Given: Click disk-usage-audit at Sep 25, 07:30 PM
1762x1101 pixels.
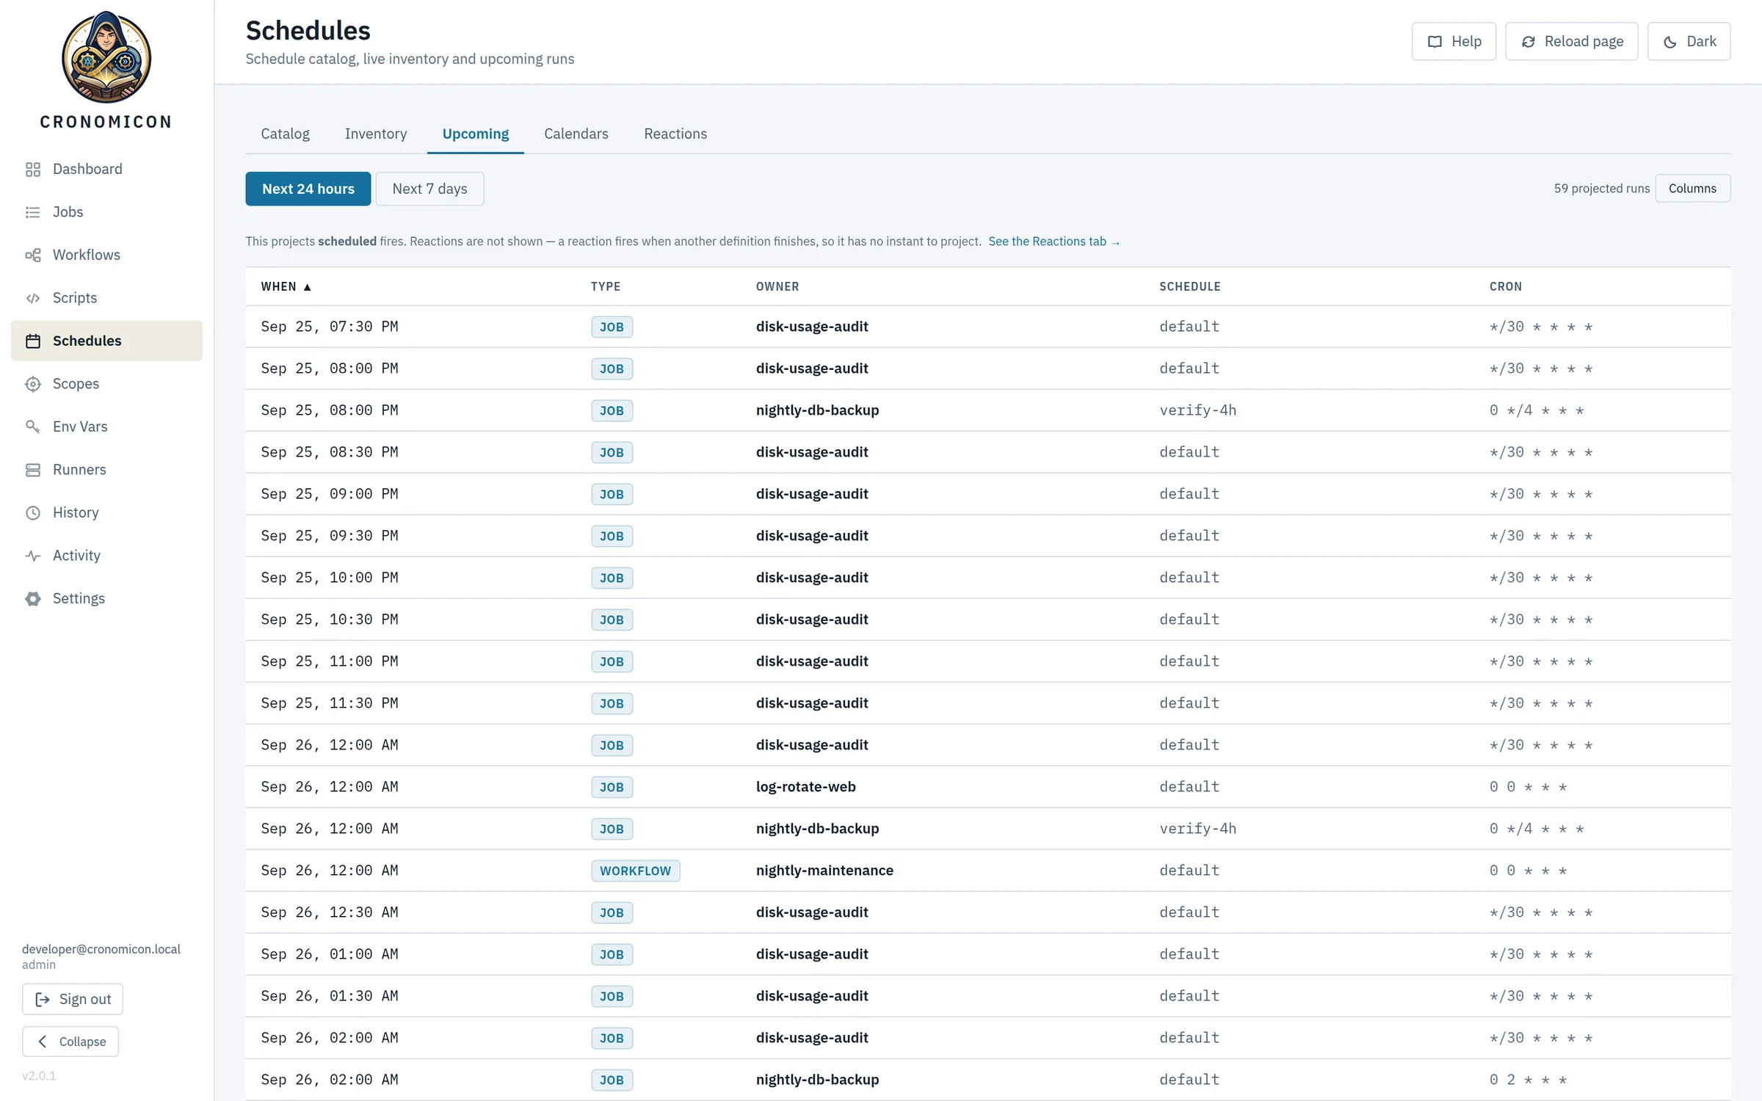Looking at the screenshot, I should [x=812, y=327].
